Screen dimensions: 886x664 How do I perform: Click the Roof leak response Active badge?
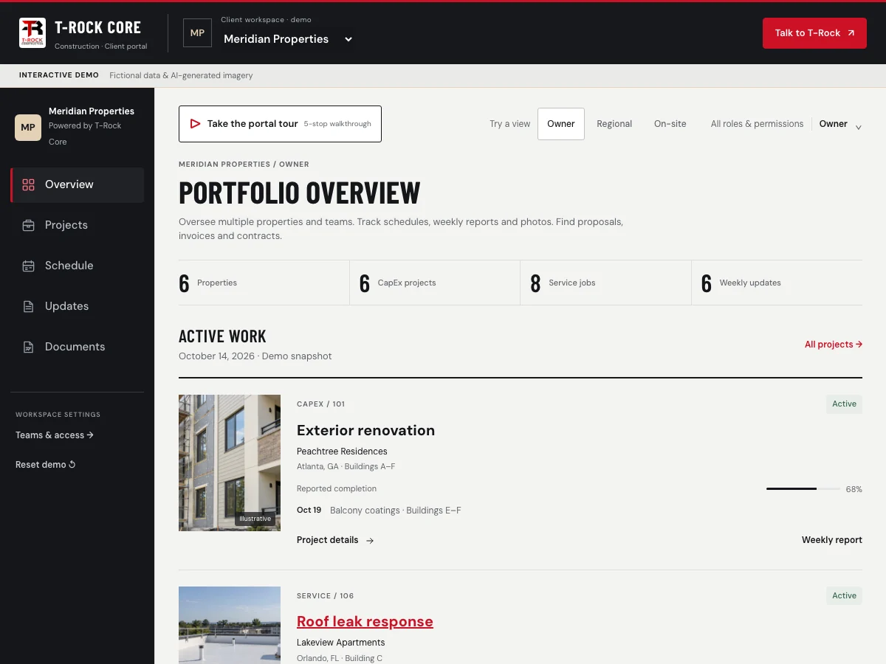(x=844, y=595)
